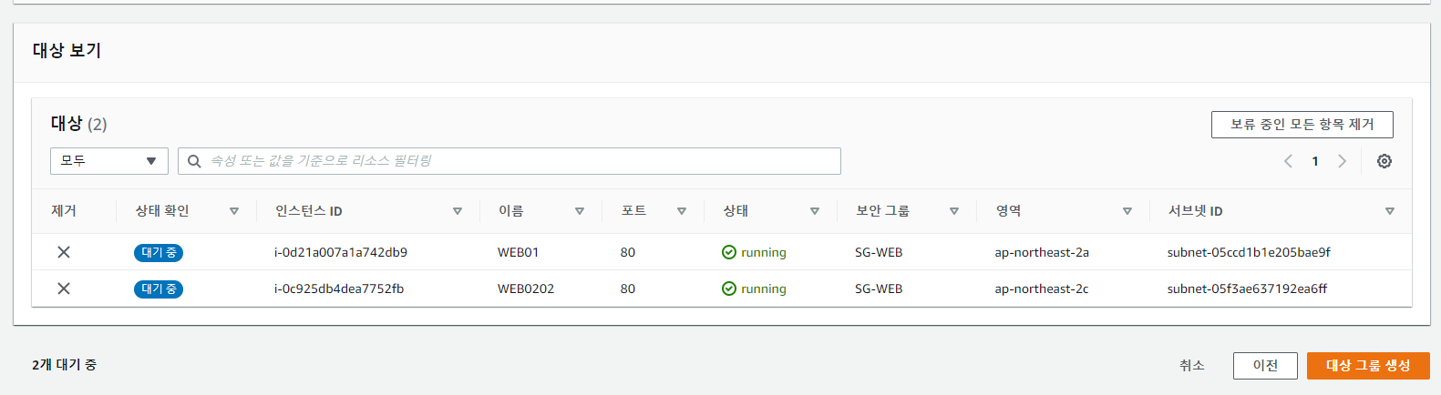Sort by 상태 확인 column arrow
The width and height of the screenshot is (1441, 395).
(x=234, y=211)
